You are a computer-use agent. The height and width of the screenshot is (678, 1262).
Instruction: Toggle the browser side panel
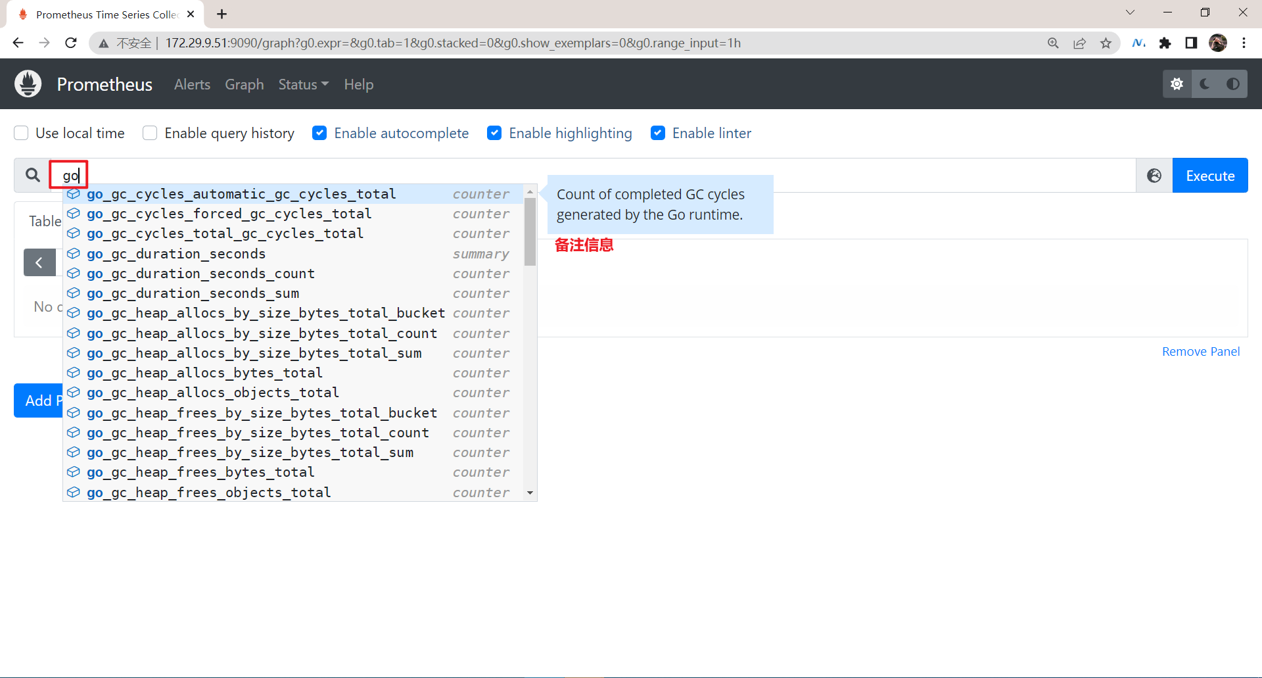pyautogui.click(x=1191, y=43)
